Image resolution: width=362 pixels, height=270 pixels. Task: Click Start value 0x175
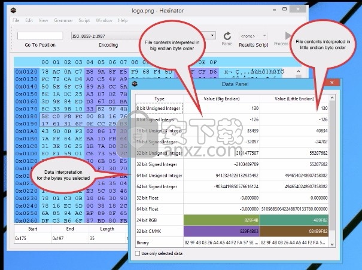pyautogui.click(x=21, y=238)
